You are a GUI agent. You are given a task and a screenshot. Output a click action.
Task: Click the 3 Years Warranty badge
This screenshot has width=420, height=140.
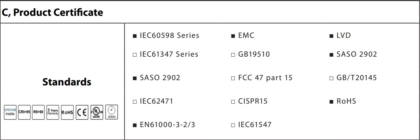(53, 112)
